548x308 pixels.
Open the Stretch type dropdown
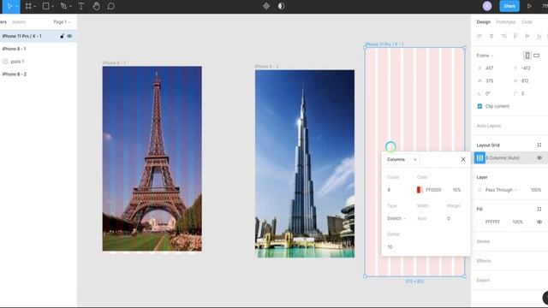[396, 218]
